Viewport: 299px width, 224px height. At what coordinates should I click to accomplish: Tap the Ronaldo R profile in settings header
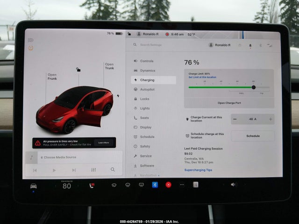click(x=220, y=45)
